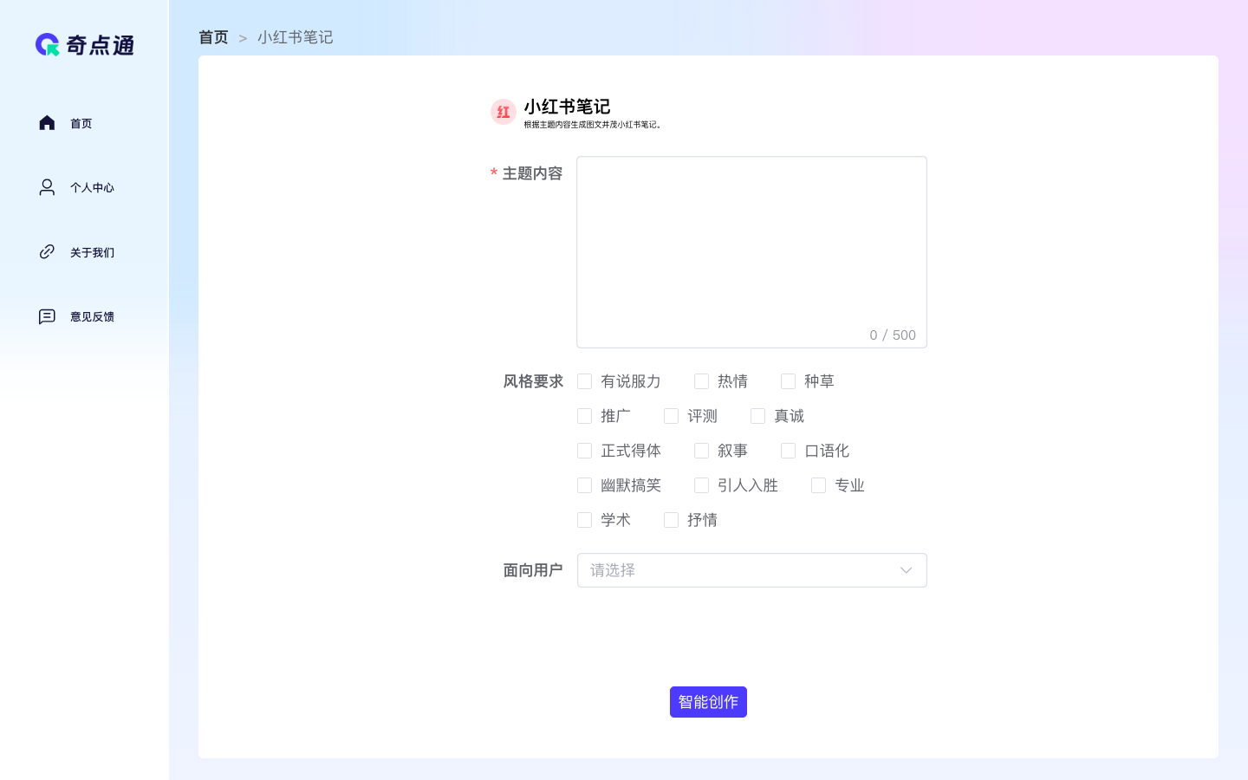1248x780 pixels.
Task: Click the 奇点通 logo icon
Action: coord(45,43)
